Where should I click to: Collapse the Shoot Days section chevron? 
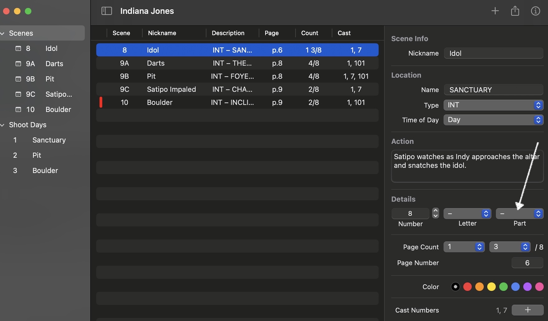coord(2,125)
